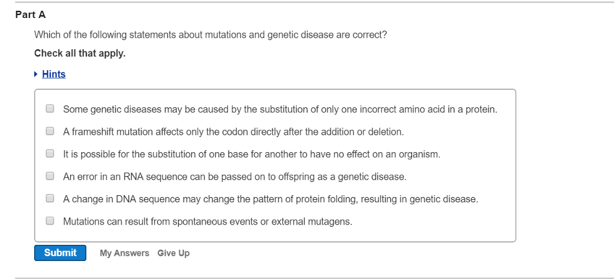Click the sentence text starting "Mutations can result"
Viewport: 614px width, 279px height.
[207, 222]
